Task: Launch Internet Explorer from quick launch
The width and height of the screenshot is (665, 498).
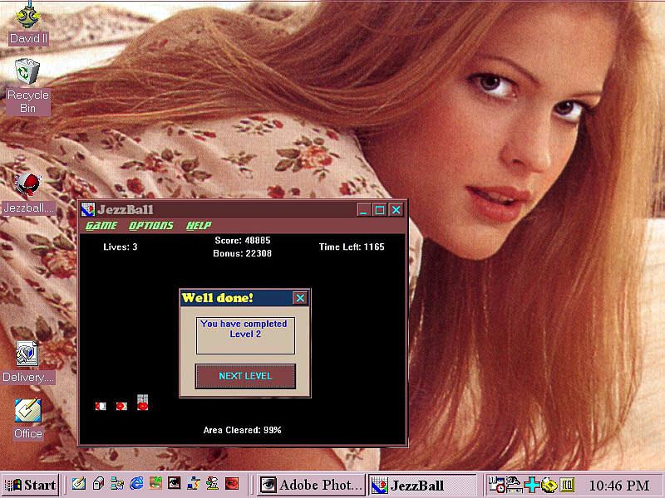Action: click(136, 484)
